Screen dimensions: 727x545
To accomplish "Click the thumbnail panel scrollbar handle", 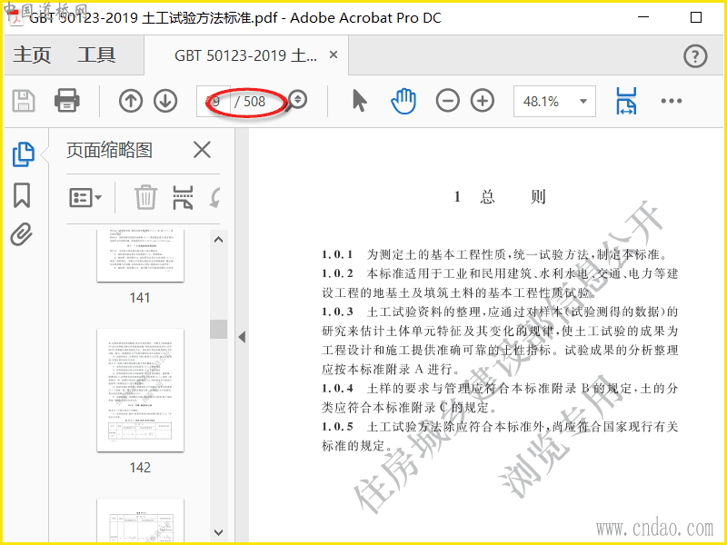I will tap(218, 329).
